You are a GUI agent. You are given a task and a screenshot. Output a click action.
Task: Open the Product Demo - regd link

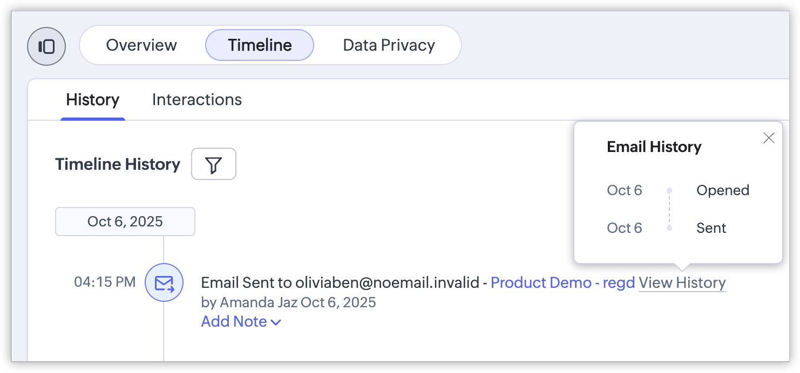tap(562, 282)
